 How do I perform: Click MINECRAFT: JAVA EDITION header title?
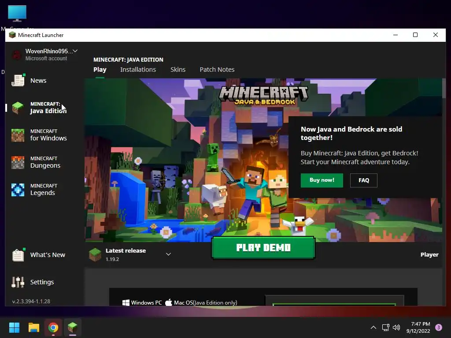pos(128,59)
